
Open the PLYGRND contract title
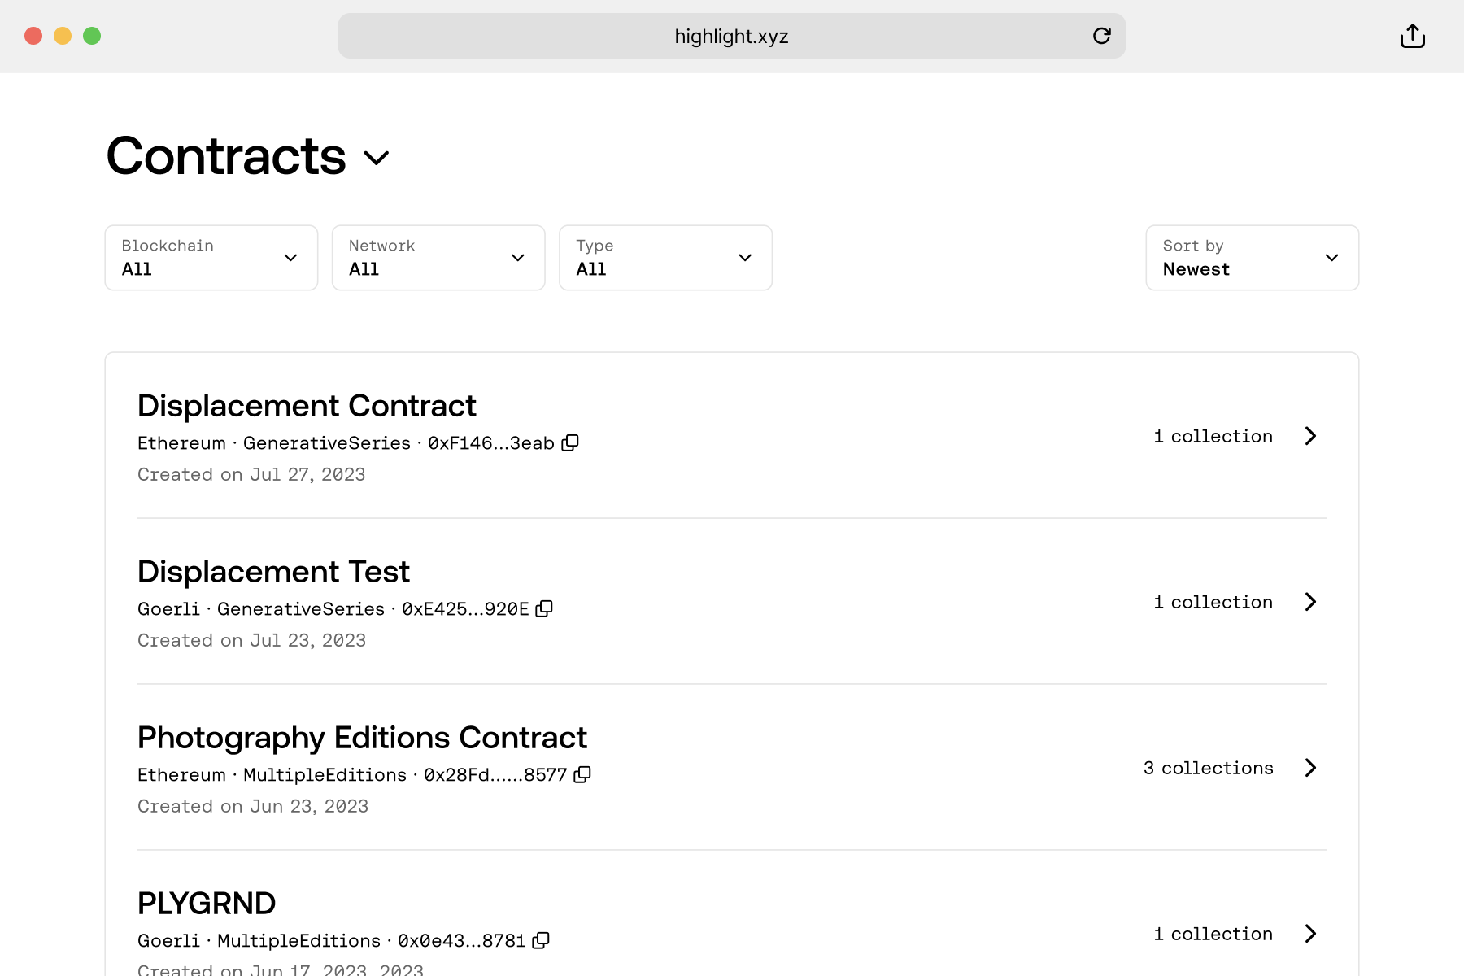pos(207,904)
